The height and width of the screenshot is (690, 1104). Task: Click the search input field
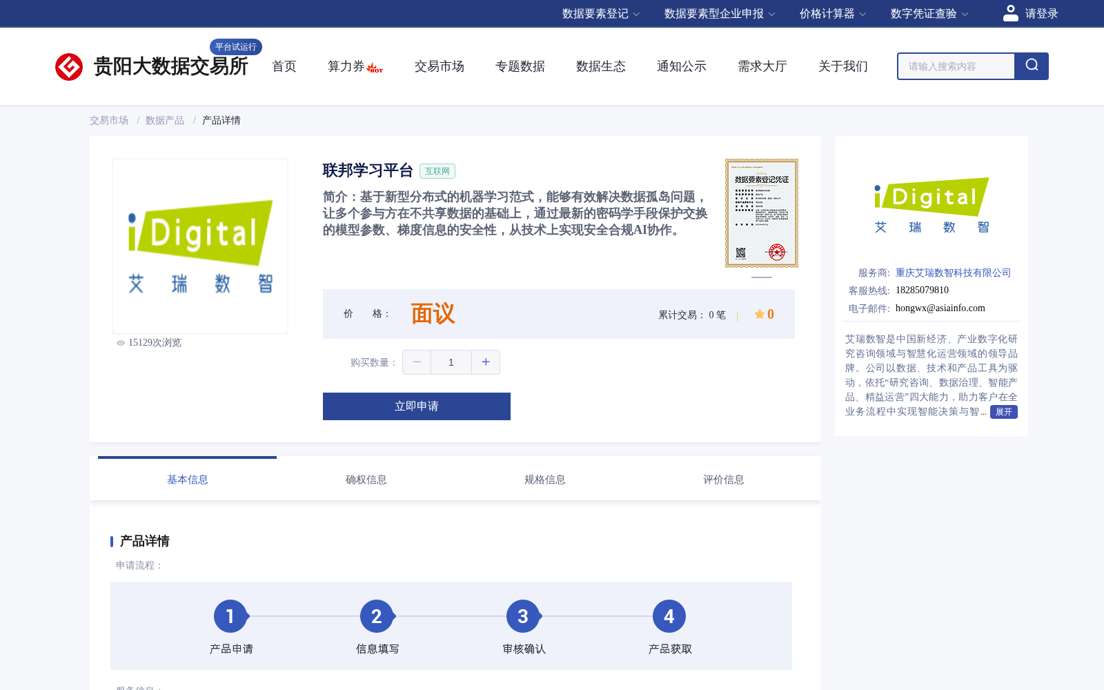(x=956, y=66)
